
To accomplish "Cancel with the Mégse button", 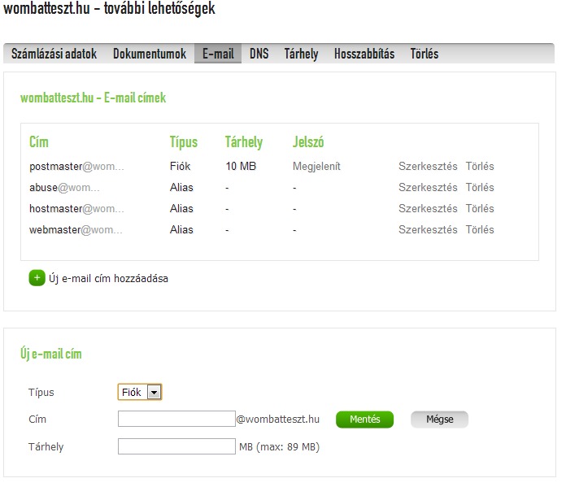I will click(x=439, y=420).
